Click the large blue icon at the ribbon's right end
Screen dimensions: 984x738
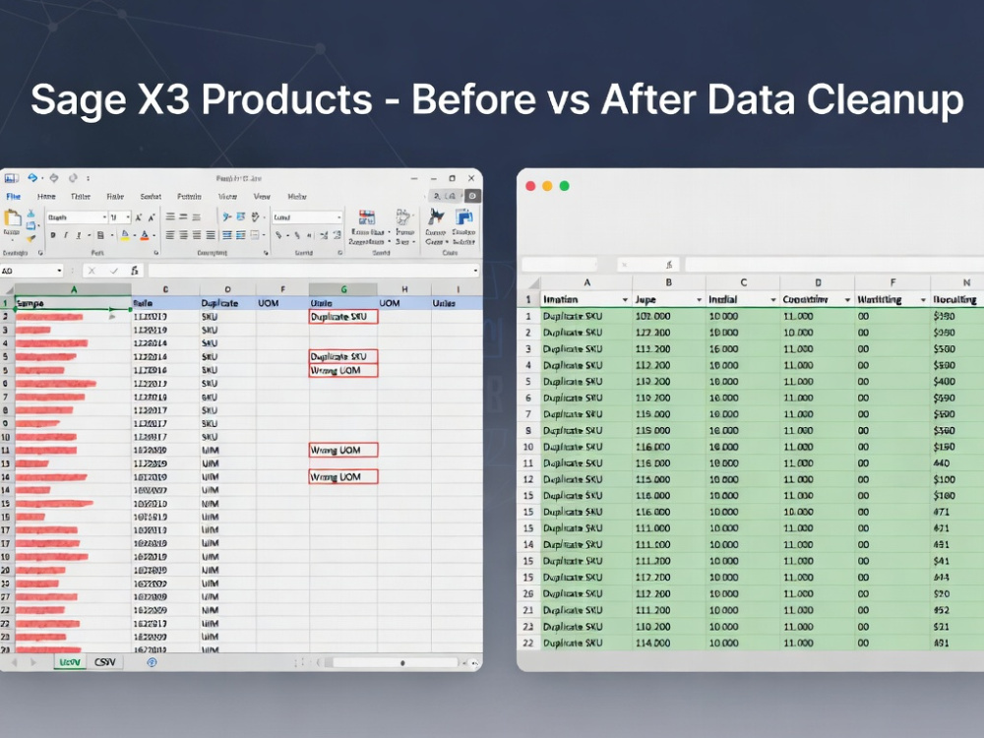(x=464, y=217)
